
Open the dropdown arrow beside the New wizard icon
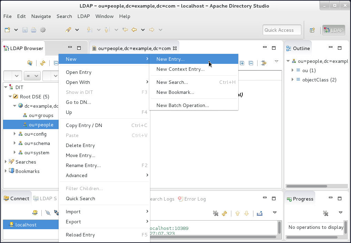[x=16, y=30]
